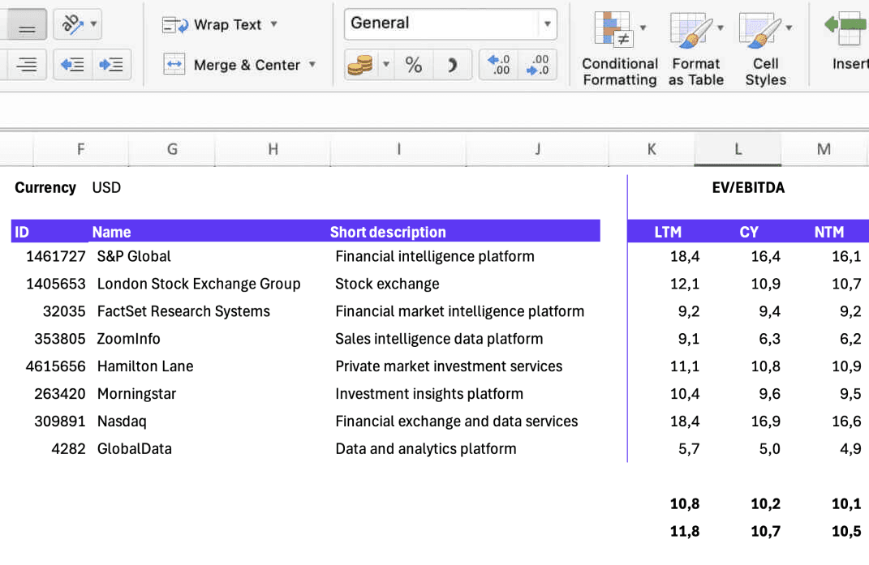Open the orientation options arrow
The width and height of the screenshot is (869, 565).
coord(93,24)
